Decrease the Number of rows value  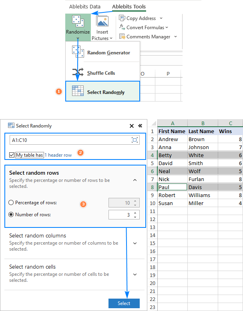[135, 217]
